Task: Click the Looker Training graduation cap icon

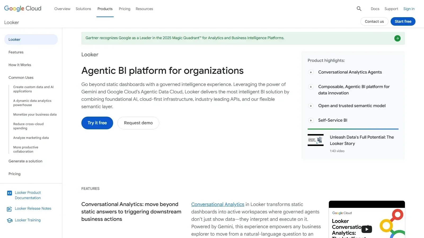Action: click(10, 220)
